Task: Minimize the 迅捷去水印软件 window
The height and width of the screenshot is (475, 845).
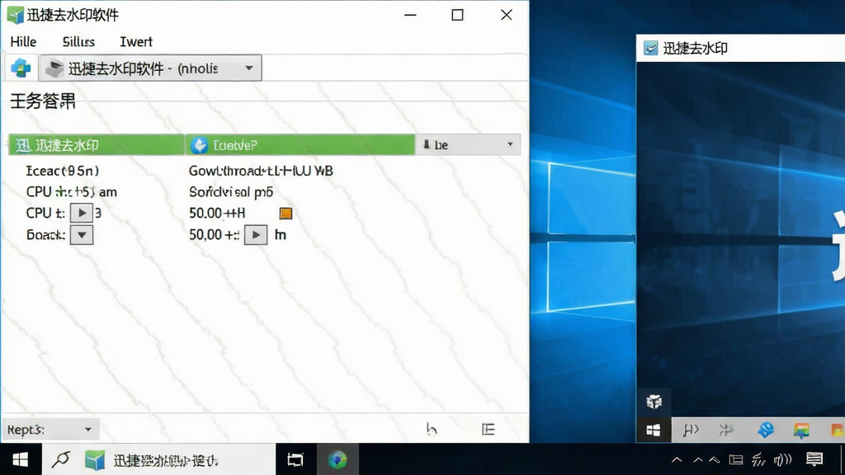Action: [x=411, y=15]
